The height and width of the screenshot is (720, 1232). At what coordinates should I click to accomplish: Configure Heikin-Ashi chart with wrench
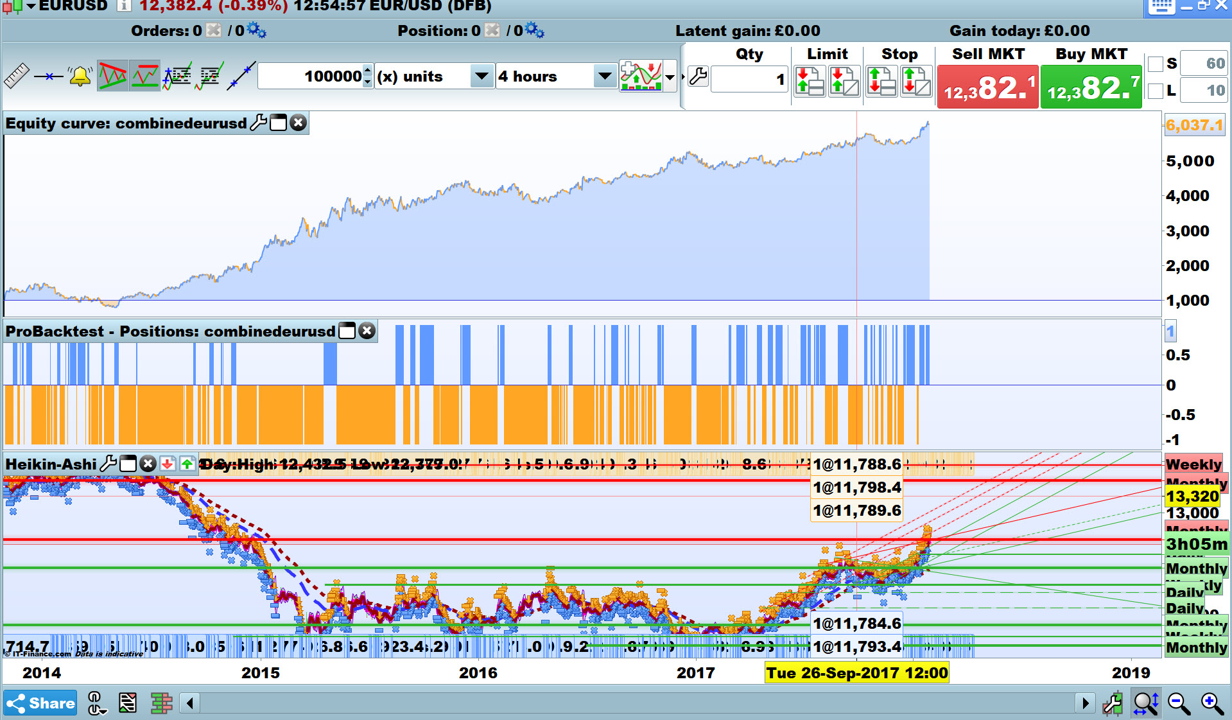pos(108,463)
